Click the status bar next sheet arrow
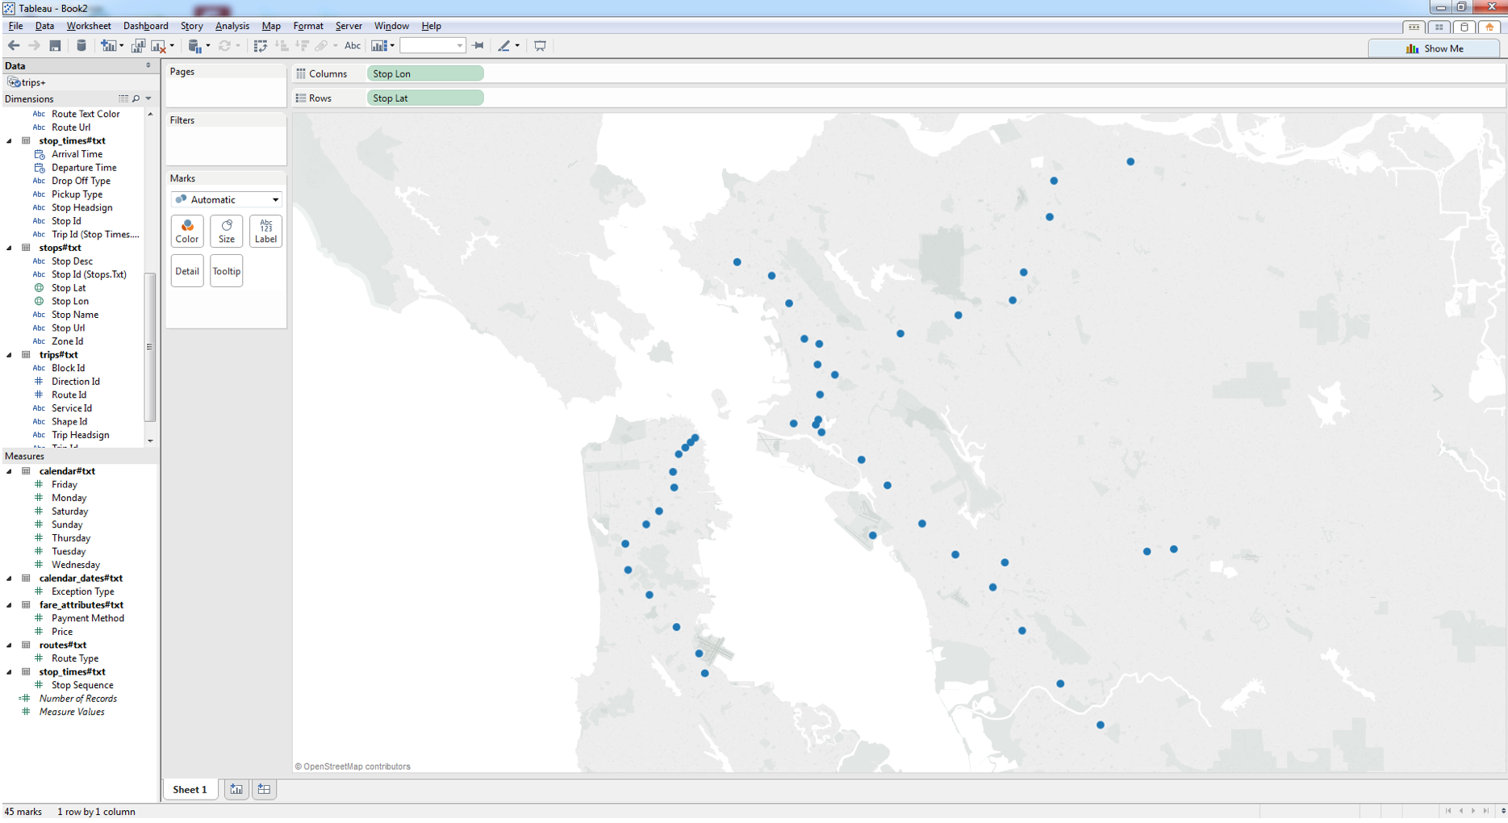The width and height of the screenshot is (1508, 823). [x=1474, y=811]
